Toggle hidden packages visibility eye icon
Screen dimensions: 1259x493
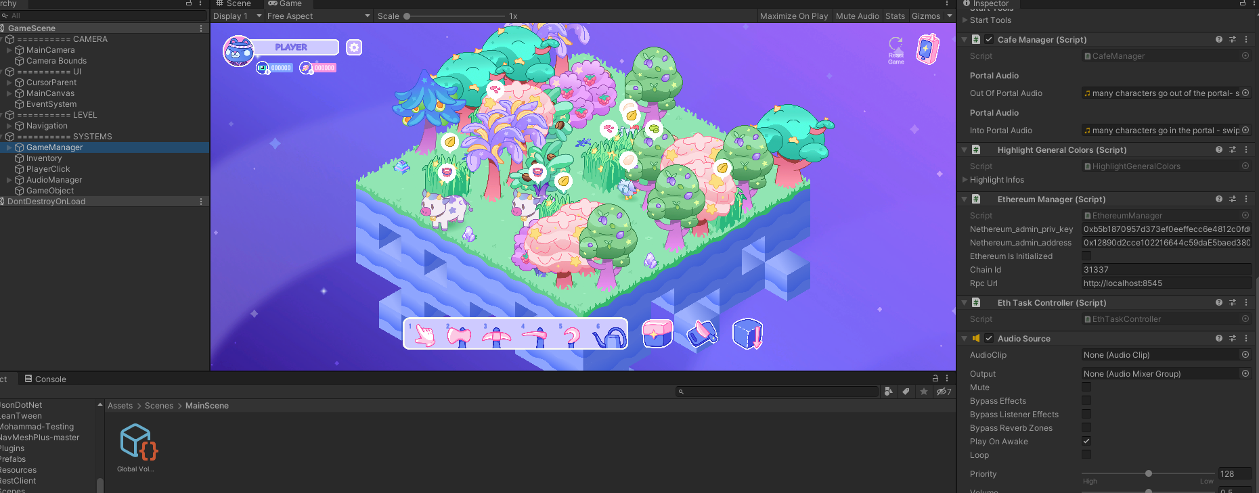(x=944, y=392)
